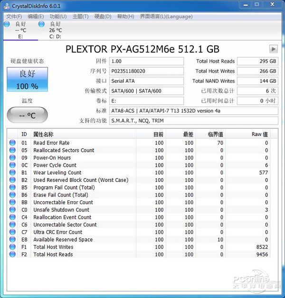Viewport: 285px width, 298px height.
Task: Open the 主题(T) menu
Action: [80, 17]
